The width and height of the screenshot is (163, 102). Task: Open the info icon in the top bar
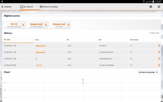click(151, 7)
